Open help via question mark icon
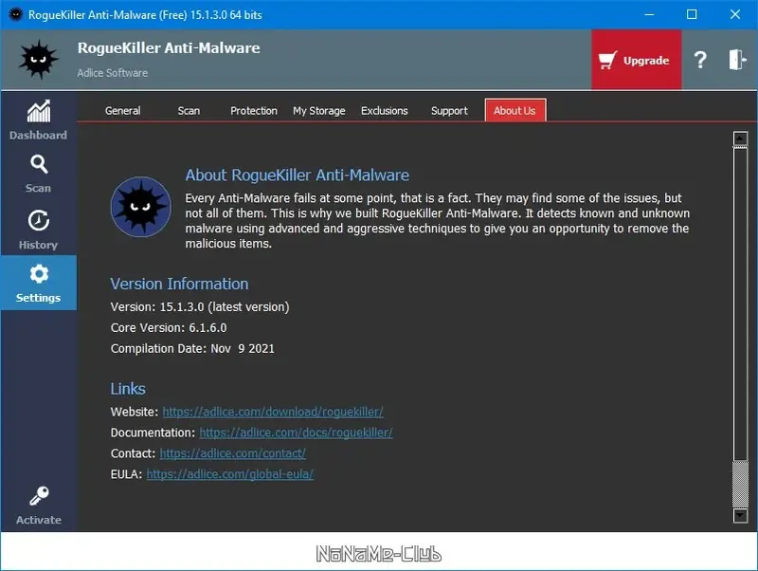Image resolution: width=758 pixels, height=571 pixels. click(700, 60)
